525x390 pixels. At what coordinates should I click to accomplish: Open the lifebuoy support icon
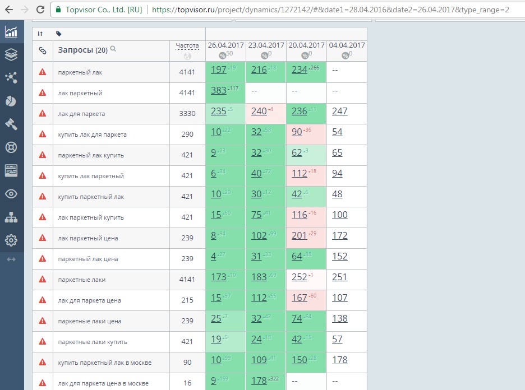coord(11,147)
